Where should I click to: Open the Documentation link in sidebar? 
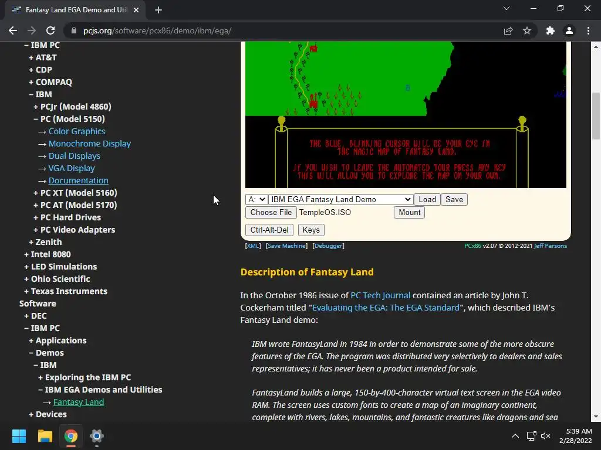78,180
